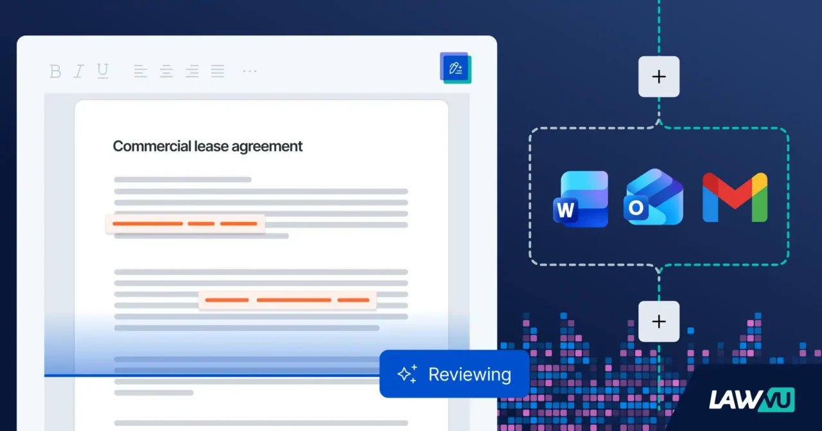Select the Gmail icon
Image resolution: width=822 pixels, height=431 pixels.
coord(735,198)
